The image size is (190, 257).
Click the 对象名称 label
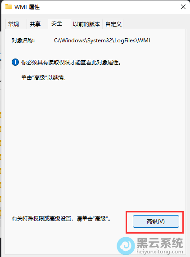point(23,41)
